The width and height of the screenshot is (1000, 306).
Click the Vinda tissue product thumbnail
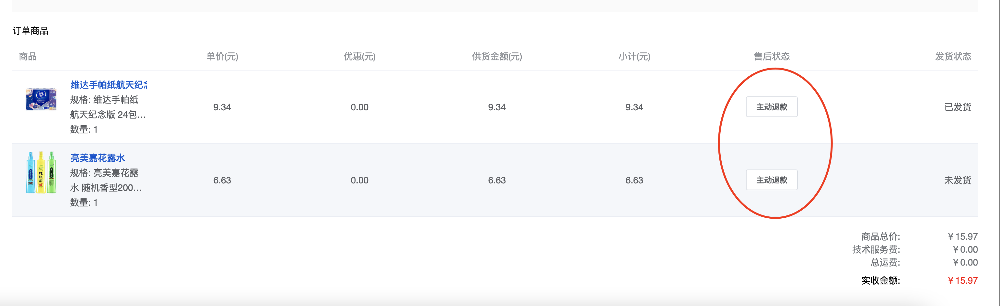click(41, 99)
